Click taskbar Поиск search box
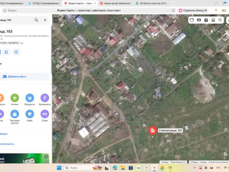Viewport: 229px width, 172px height. tap(83, 168)
